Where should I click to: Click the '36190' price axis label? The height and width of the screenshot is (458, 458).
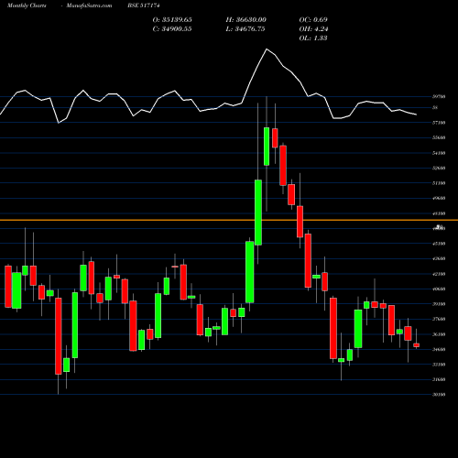439,334
